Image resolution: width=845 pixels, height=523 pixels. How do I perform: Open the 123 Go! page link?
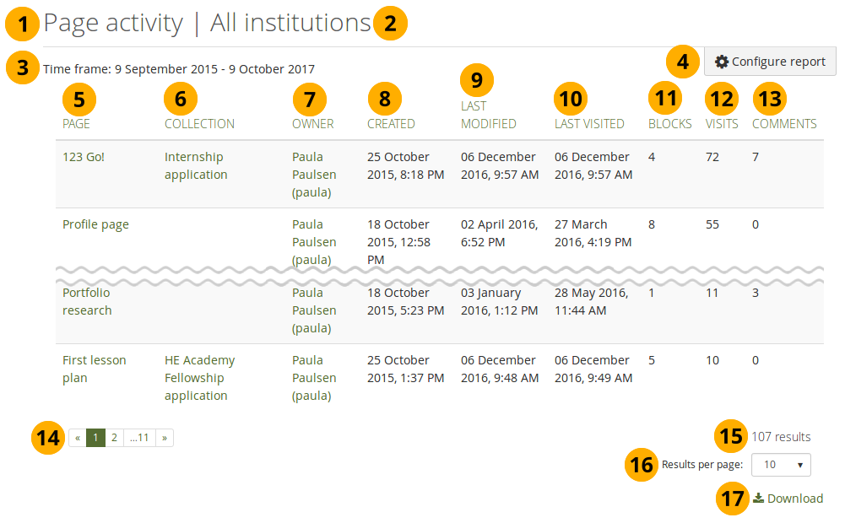(84, 157)
